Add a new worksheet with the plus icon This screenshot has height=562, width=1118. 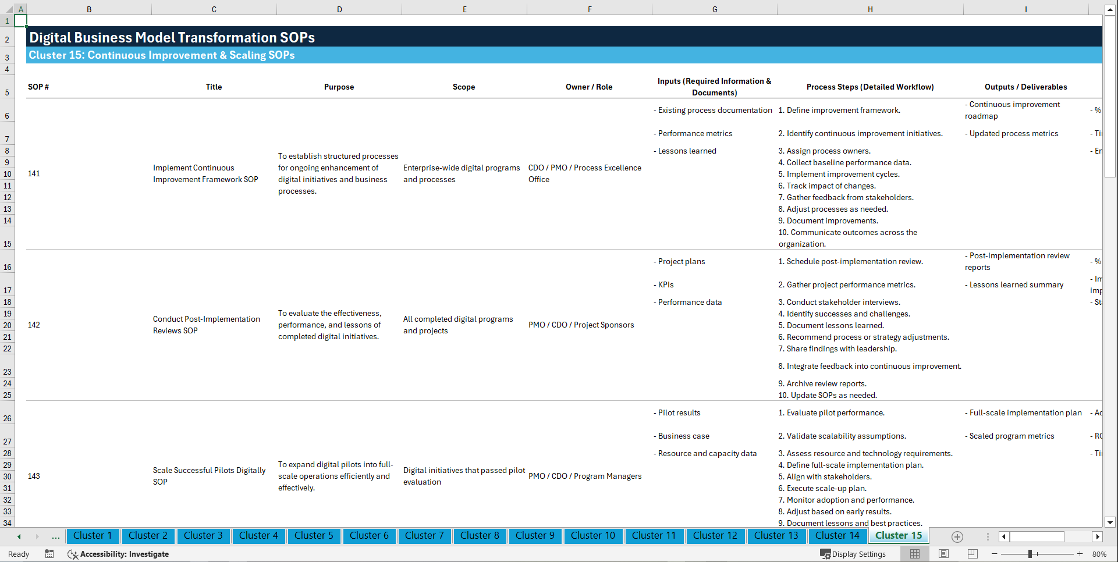(956, 536)
